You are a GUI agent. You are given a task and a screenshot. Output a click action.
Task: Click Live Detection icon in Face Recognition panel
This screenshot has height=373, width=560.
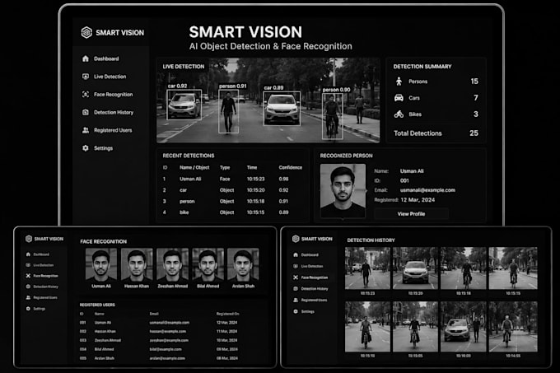pos(28,265)
